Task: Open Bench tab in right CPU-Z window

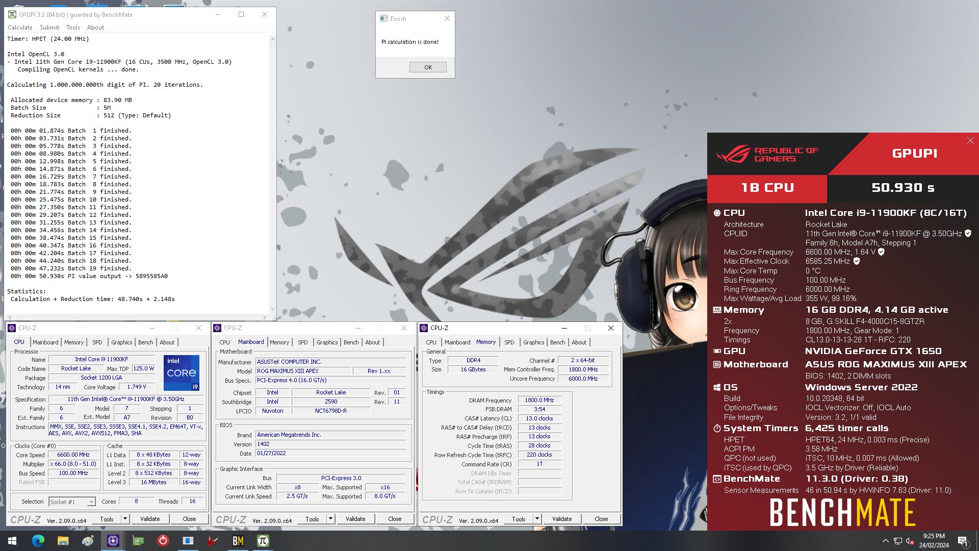Action: tap(557, 342)
